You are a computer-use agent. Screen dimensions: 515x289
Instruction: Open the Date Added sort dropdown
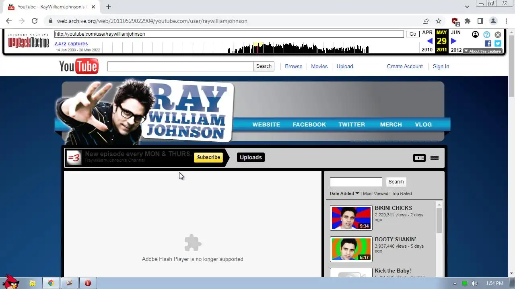(344, 193)
